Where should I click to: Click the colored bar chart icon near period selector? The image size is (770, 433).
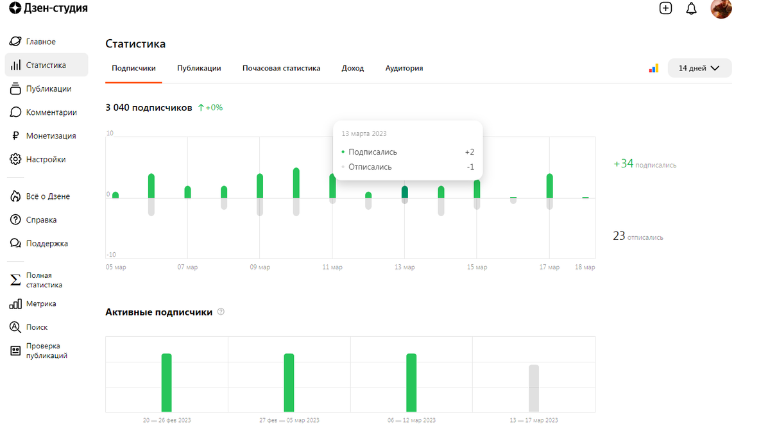(x=653, y=68)
